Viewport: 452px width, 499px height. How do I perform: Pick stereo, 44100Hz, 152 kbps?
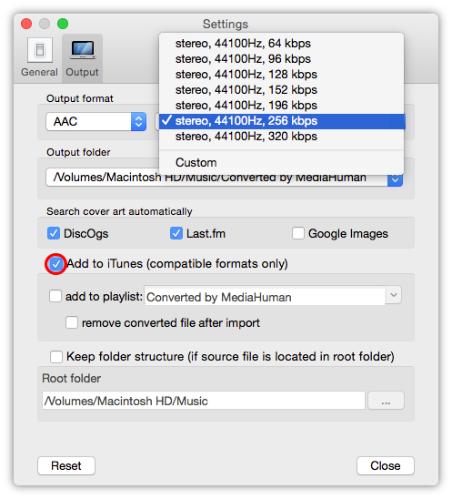click(x=281, y=90)
